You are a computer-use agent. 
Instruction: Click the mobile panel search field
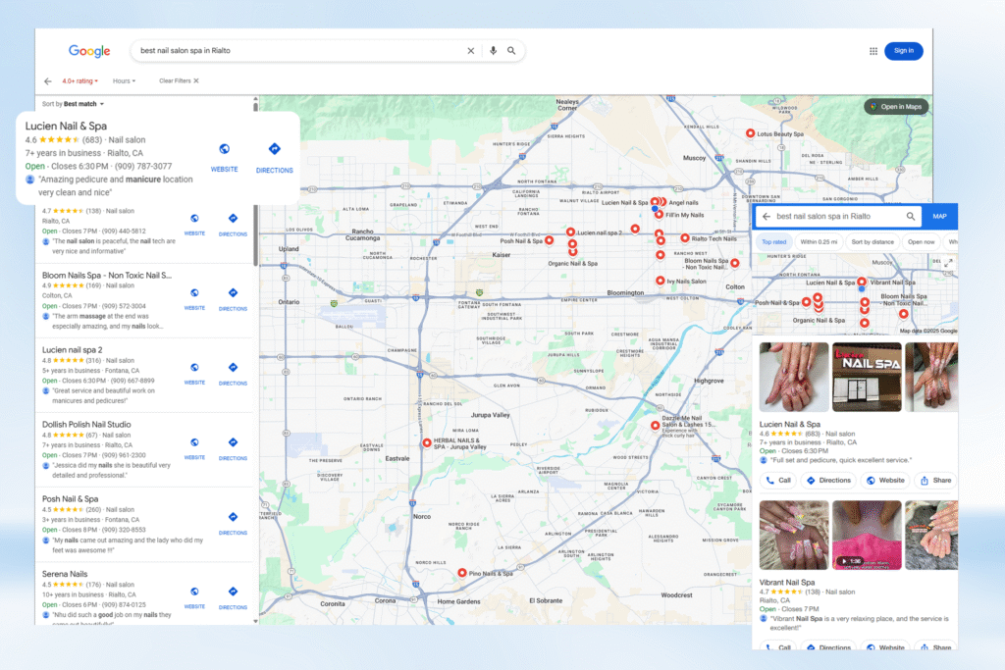coord(836,217)
